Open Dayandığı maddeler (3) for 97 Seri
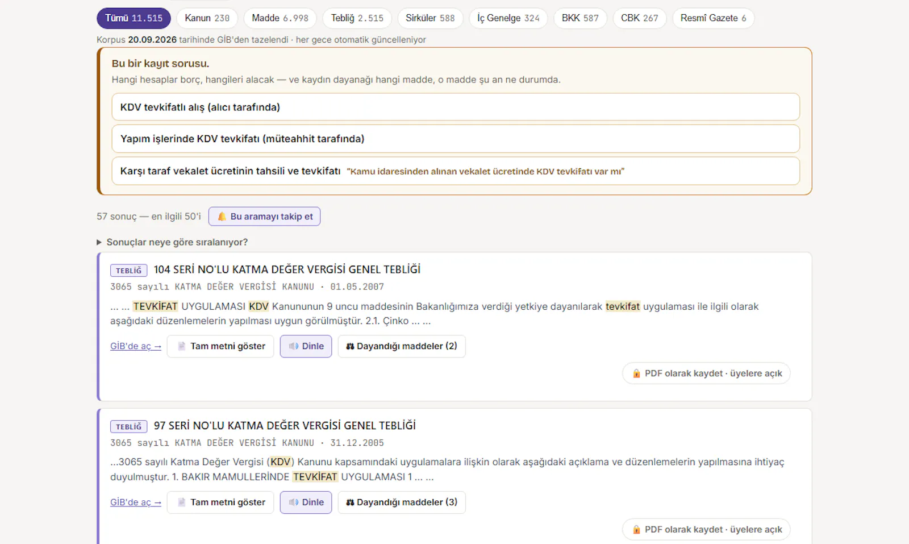Image resolution: width=909 pixels, height=544 pixels. pos(402,503)
